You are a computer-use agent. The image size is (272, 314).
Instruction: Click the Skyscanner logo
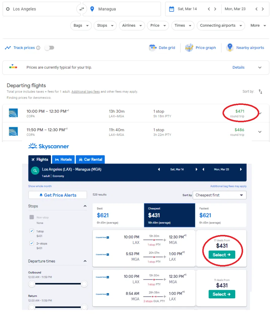[48, 146]
